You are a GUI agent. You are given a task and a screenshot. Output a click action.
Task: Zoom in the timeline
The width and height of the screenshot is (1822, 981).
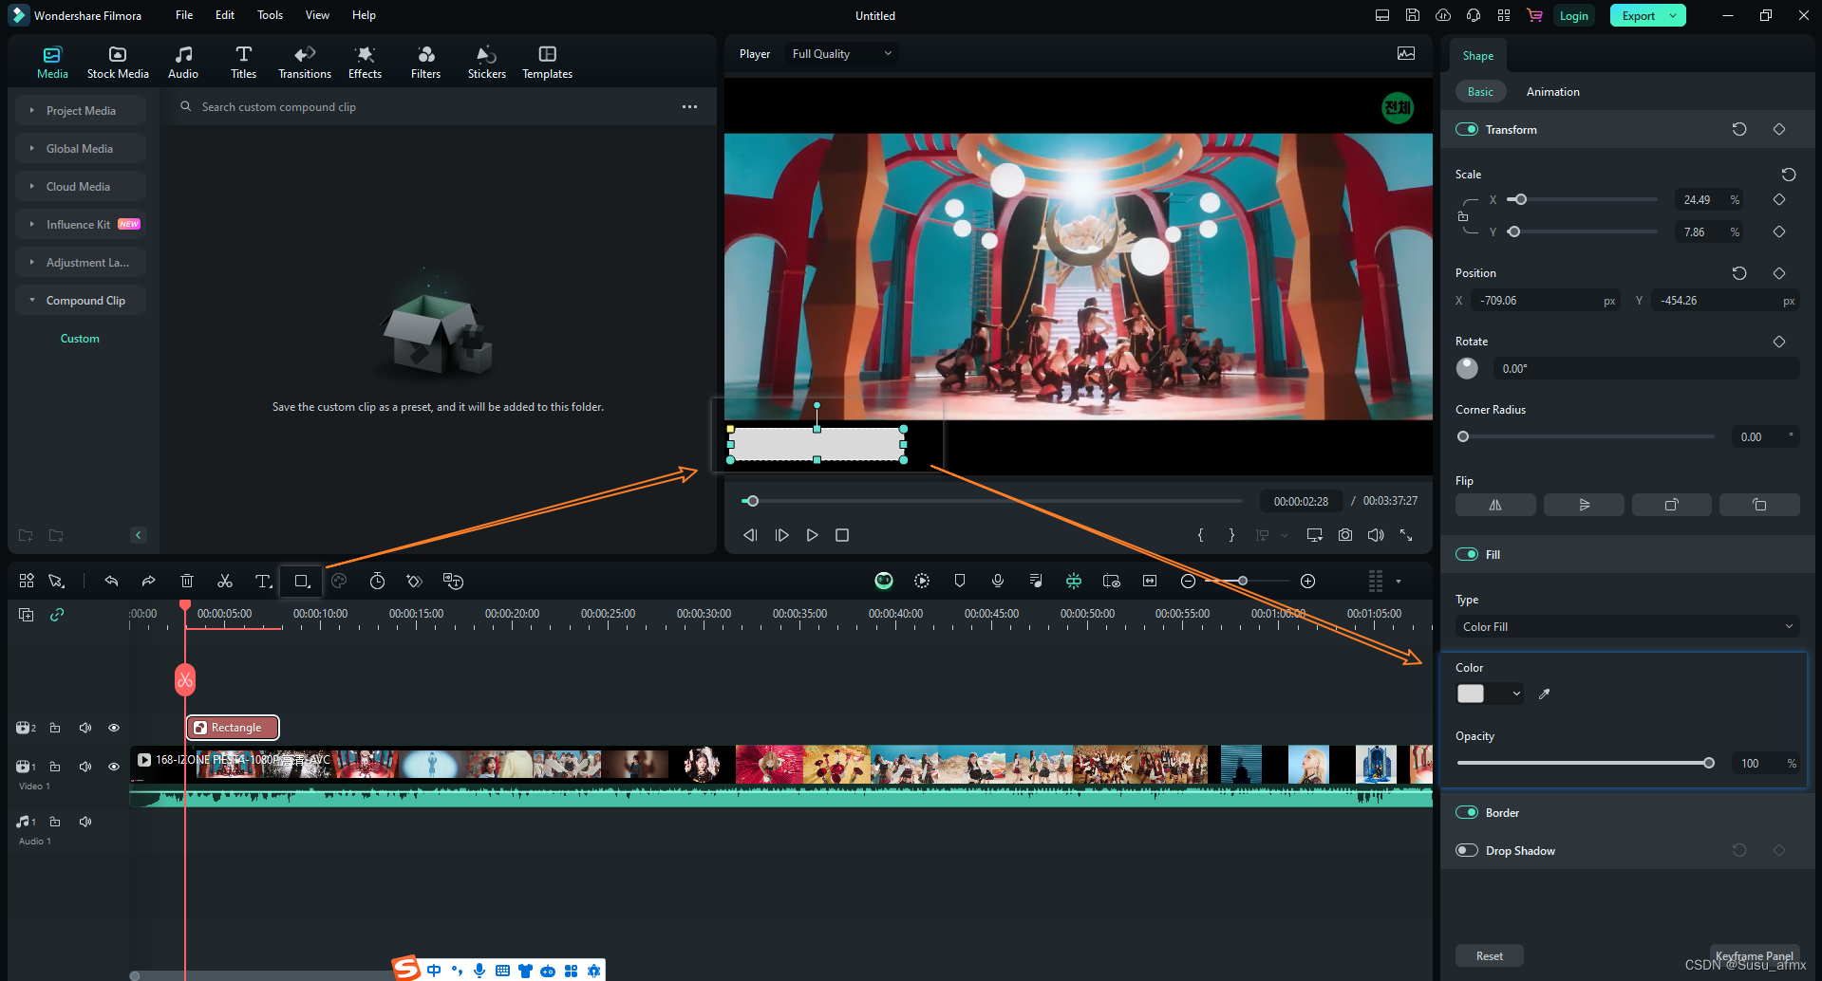coord(1307,581)
